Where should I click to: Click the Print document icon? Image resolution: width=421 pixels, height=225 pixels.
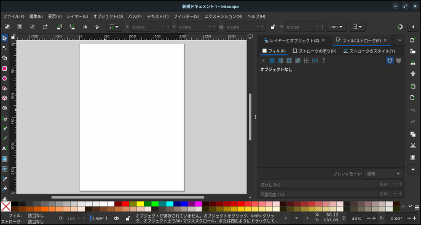[413, 74]
